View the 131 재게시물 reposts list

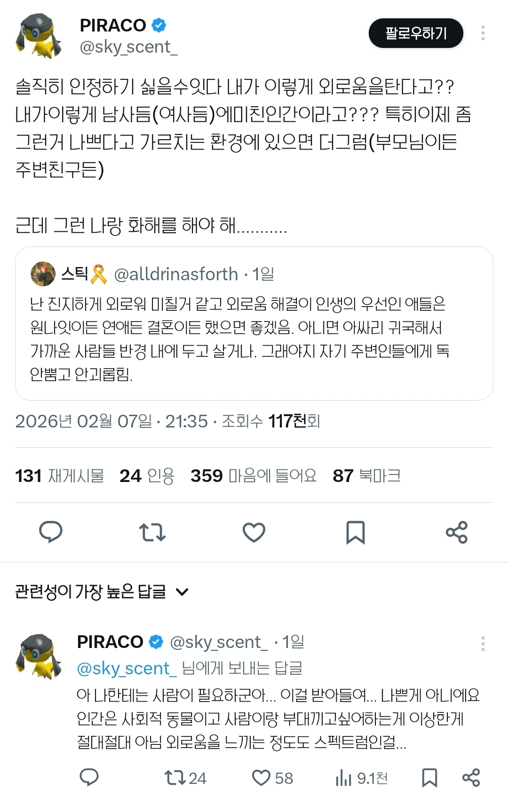(x=60, y=476)
